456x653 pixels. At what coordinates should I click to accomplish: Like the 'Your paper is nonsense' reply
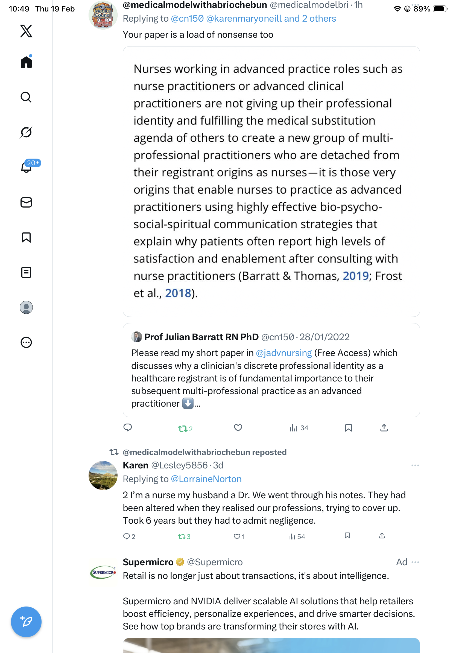[238, 428]
